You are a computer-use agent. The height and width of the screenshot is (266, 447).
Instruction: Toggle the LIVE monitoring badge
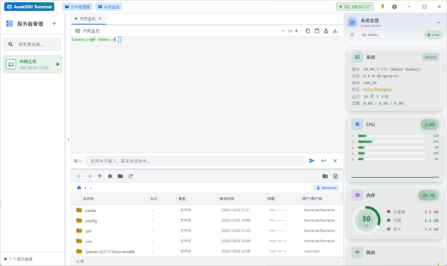433,35
